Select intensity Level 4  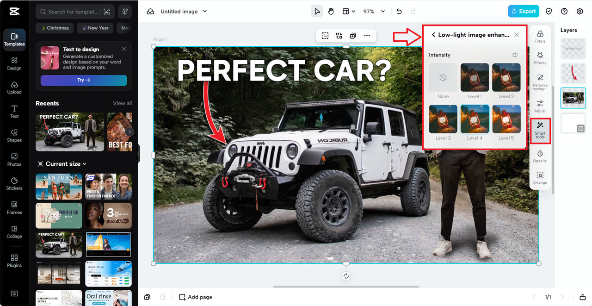(475, 119)
